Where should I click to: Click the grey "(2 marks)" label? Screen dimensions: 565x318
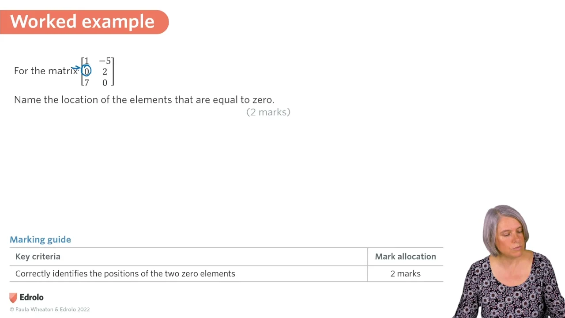[x=268, y=112]
